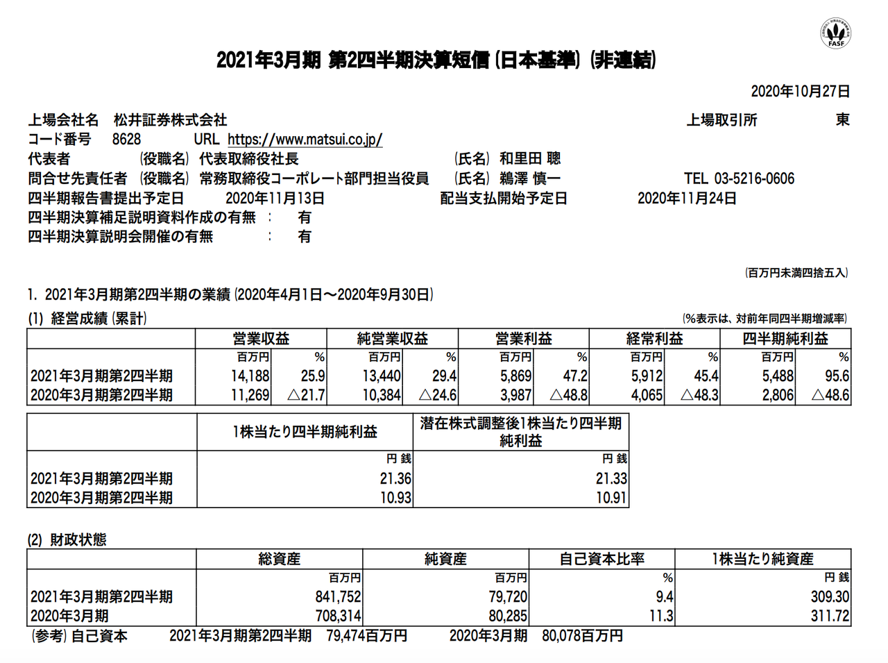Click operating revenue value 11,269
The height and width of the screenshot is (663, 888).
(250, 396)
